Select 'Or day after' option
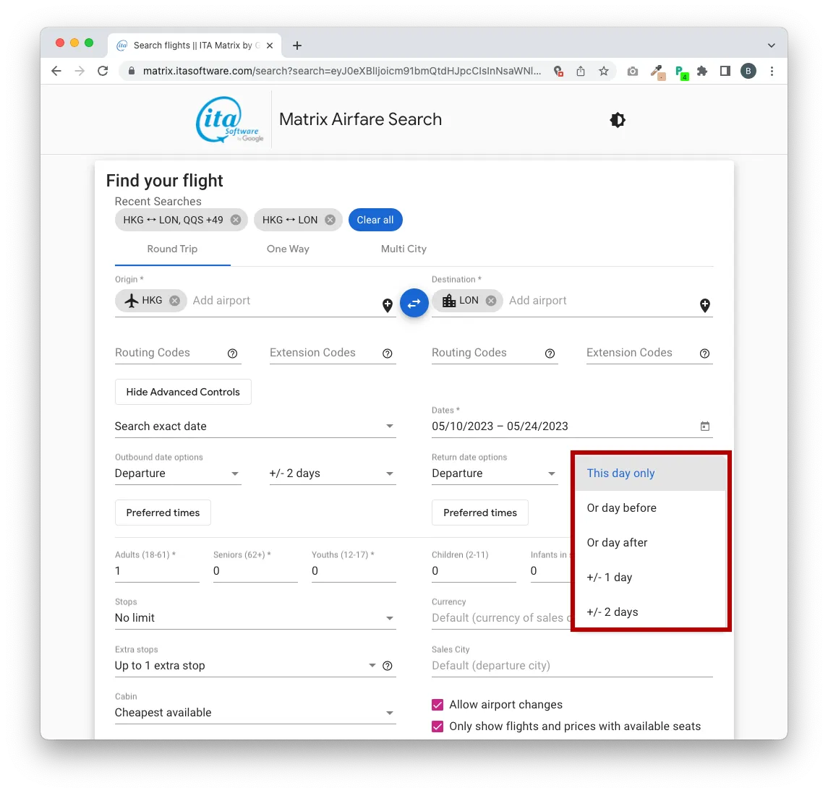Image resolution: width=828 pixels, height=793 pixels. tap(651, 543)
